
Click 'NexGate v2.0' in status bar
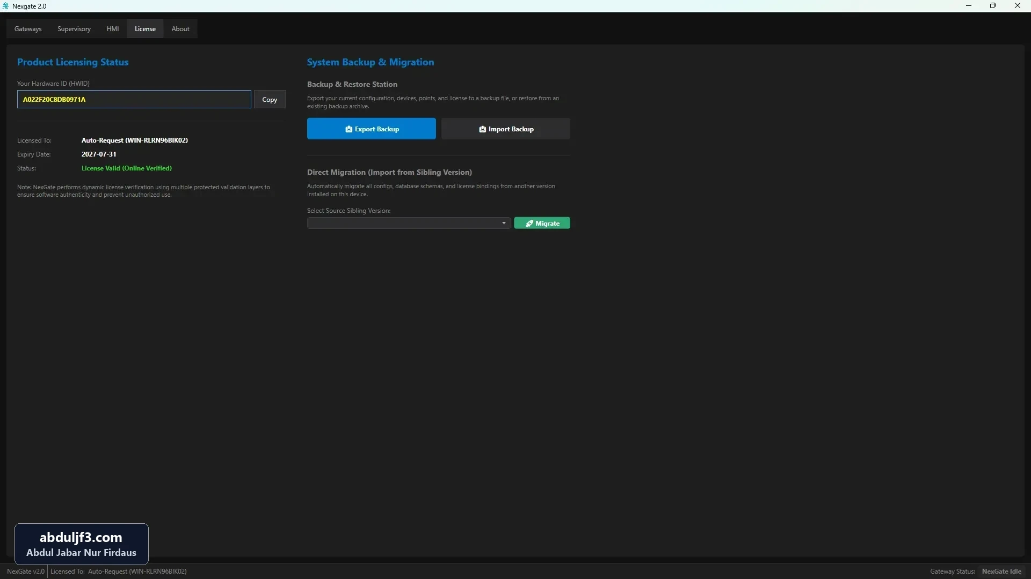(x=26, y=571)
